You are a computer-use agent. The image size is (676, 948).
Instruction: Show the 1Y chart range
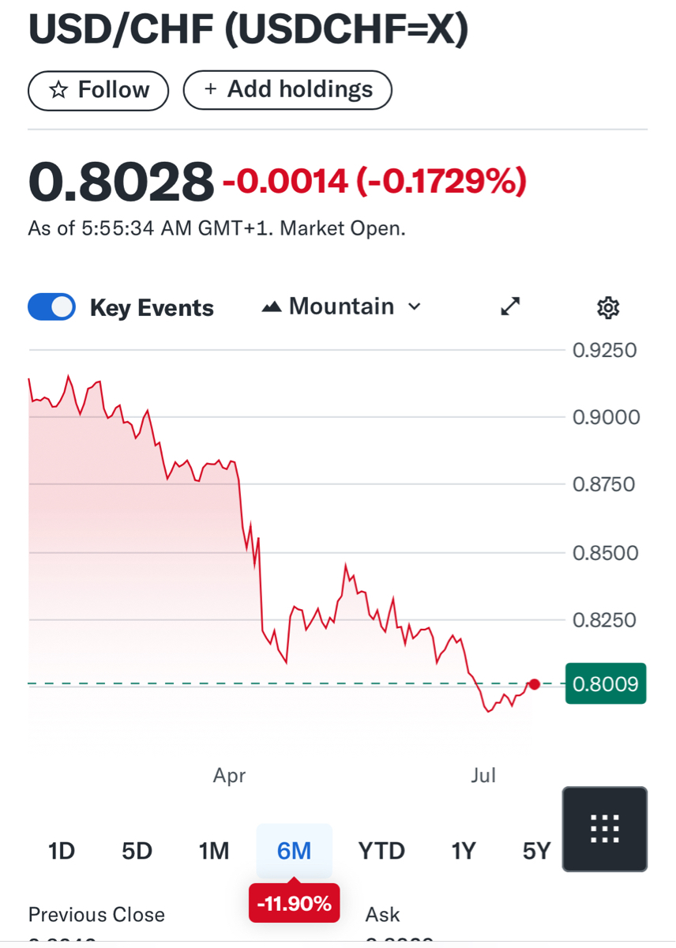464,851
